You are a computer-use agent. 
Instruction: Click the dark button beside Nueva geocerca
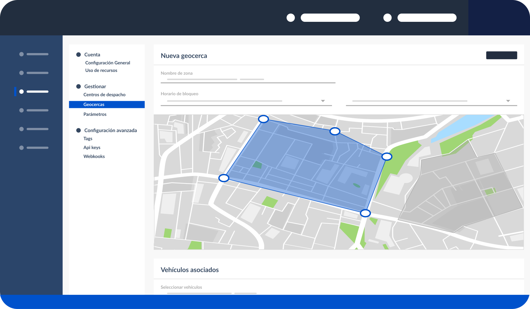pyautogui.click(x=501, y=55)
